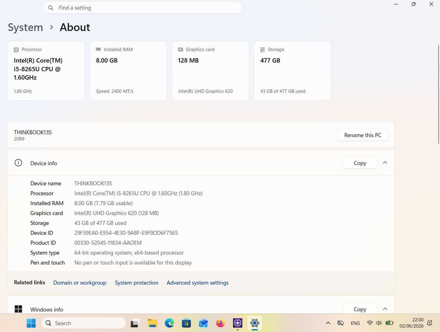Click the Windows info logo icon
Screen dimensions: 440x332
click(18, 309)
